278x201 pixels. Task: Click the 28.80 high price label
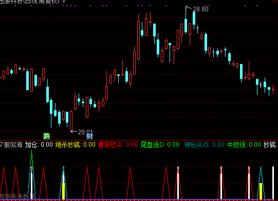point(200,9)
